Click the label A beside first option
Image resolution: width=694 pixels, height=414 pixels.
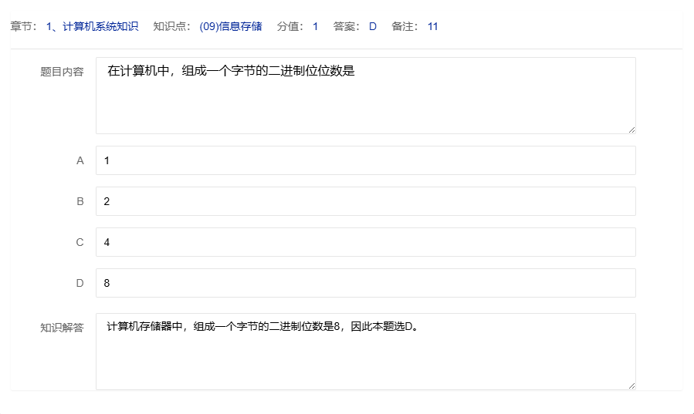(x=80, y=160)
